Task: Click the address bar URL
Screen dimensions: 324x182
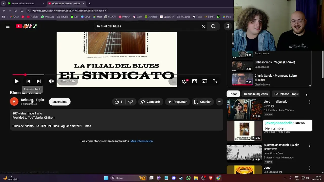Action: 70,11
